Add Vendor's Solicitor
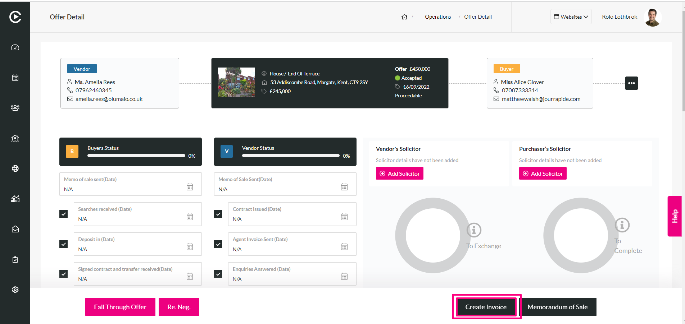The image size is (685, 324). (400, 173)
